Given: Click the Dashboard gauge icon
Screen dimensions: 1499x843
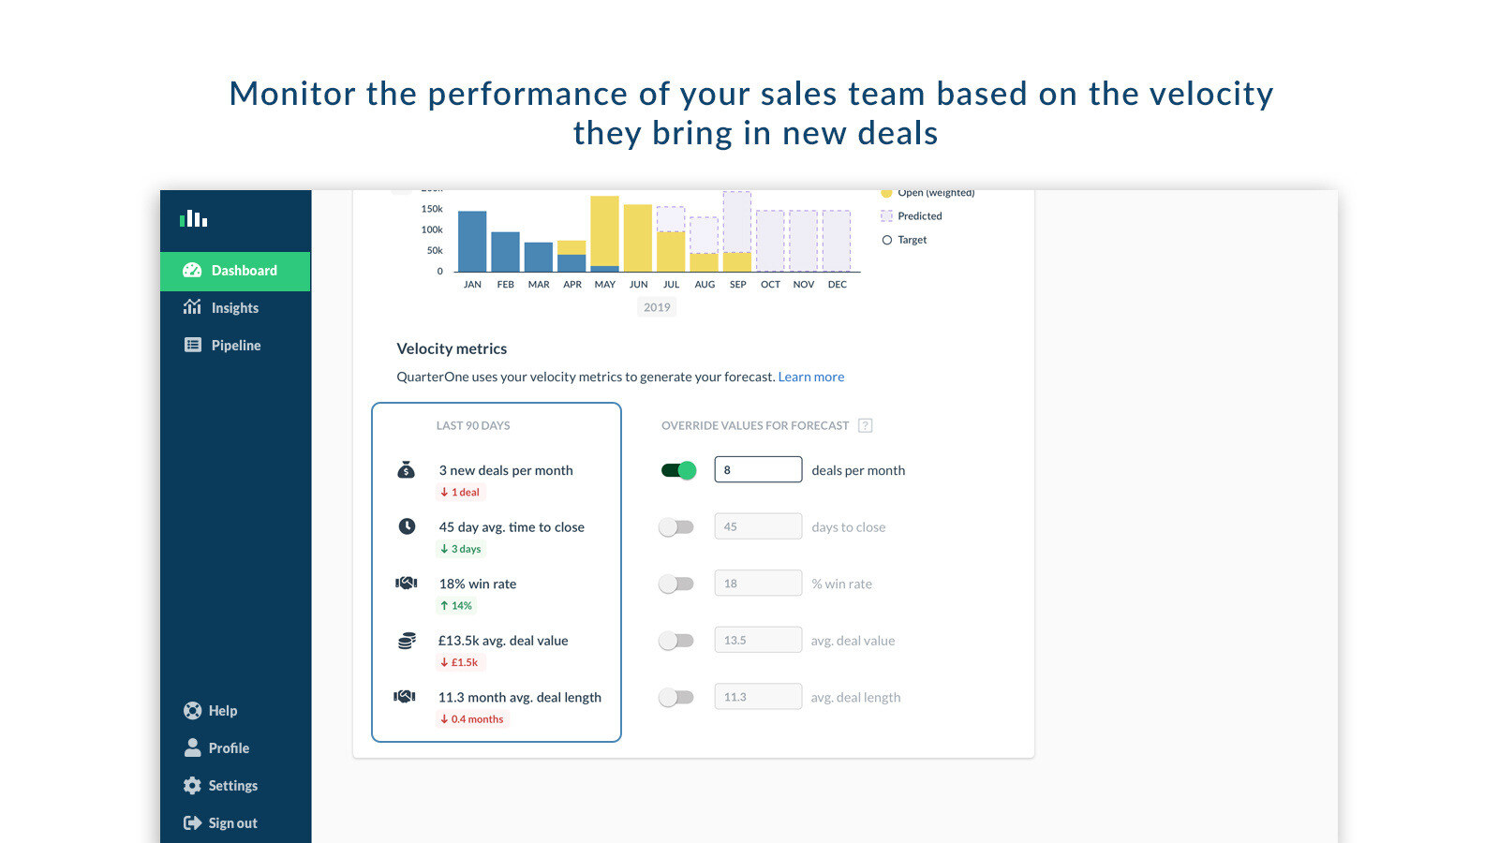Looking at the screenshot, I should 192,271.
